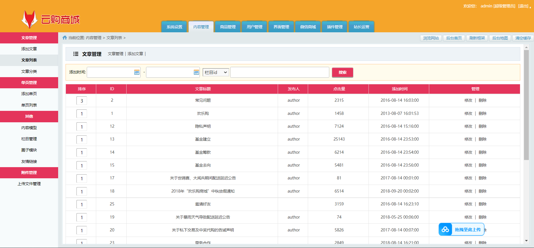The image size is (534, 248).
Task: Open the 站长运营 tab
Action: 361,27
